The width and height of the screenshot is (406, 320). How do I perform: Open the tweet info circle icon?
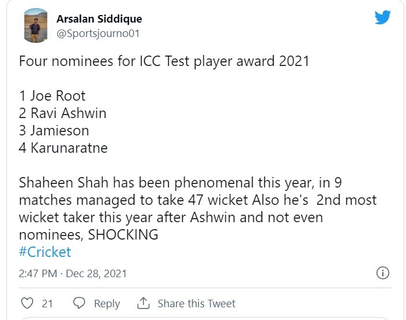tap(382, 273)
